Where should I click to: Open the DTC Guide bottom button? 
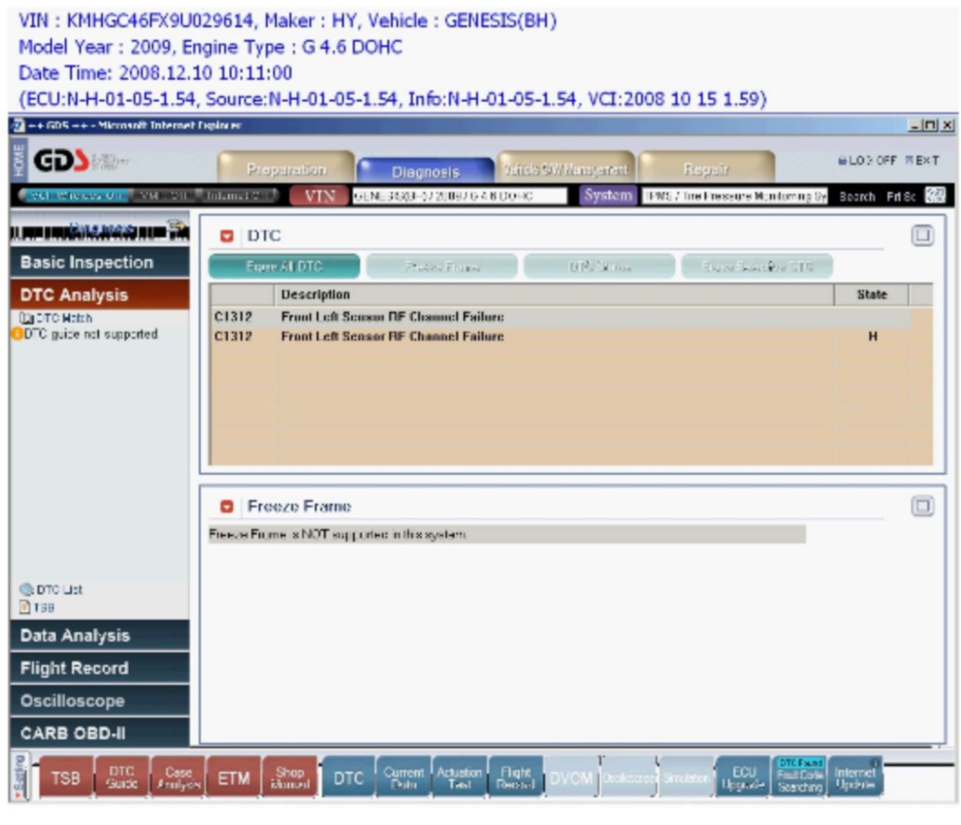(121, 777)
